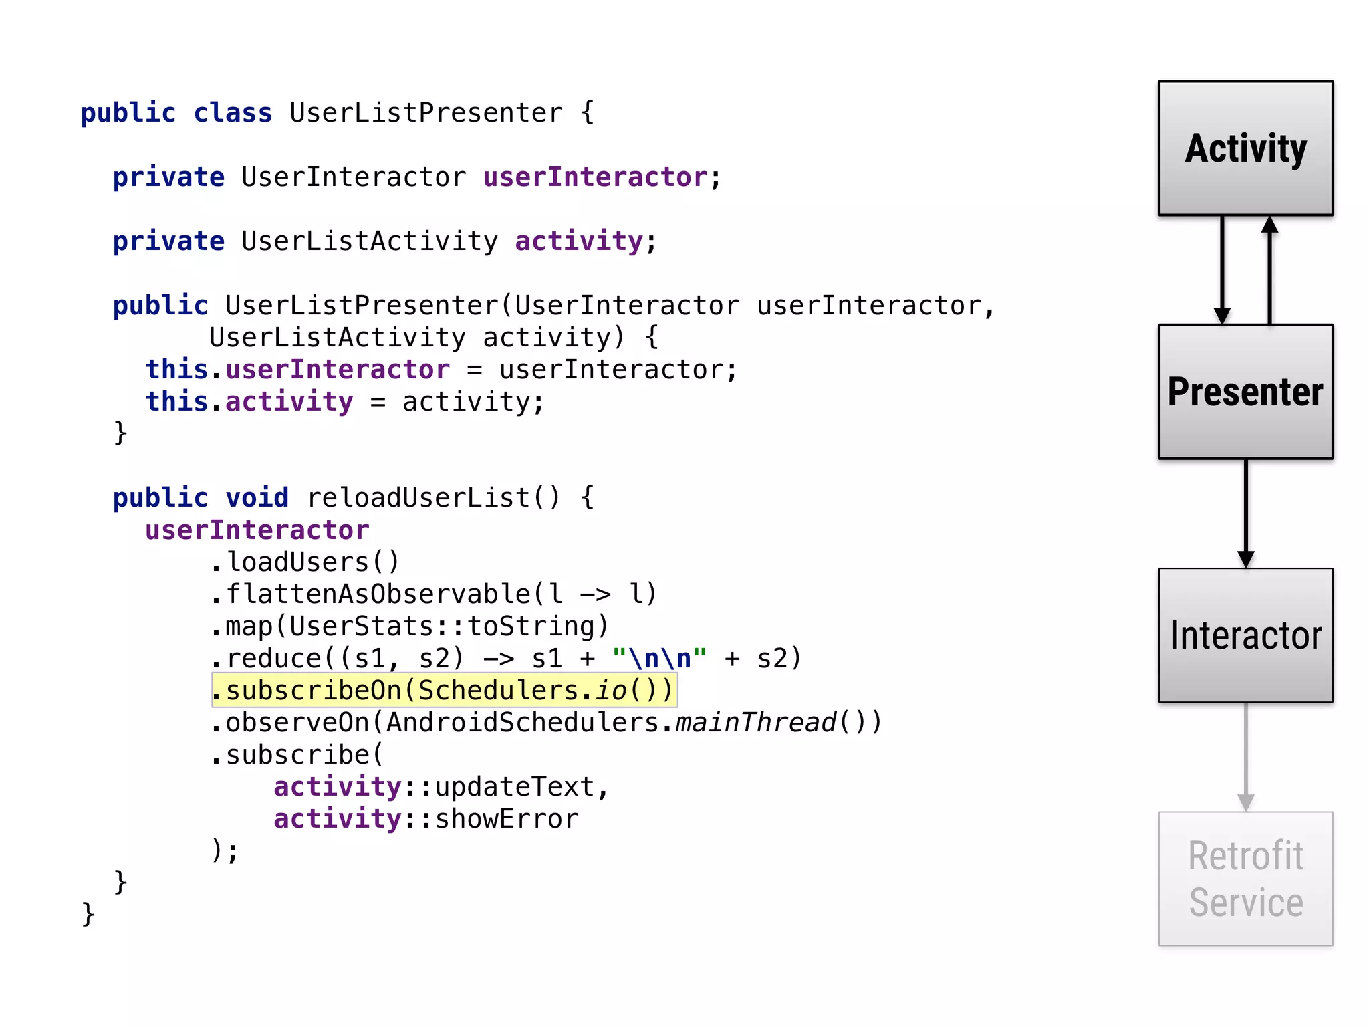Click the faded Retrofit Service box

[x=1245, y=879]
